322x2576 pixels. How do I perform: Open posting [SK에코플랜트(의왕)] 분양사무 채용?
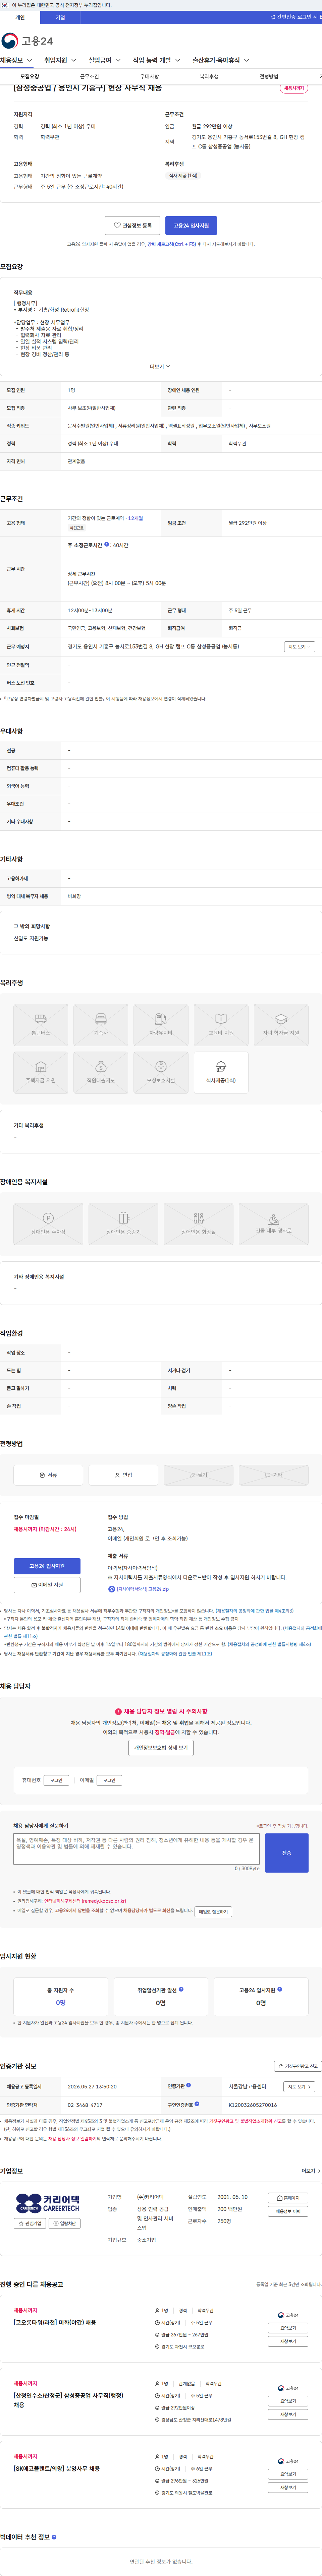coord(57,2469)
